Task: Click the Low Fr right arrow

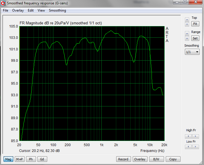Action: (195, 147)
